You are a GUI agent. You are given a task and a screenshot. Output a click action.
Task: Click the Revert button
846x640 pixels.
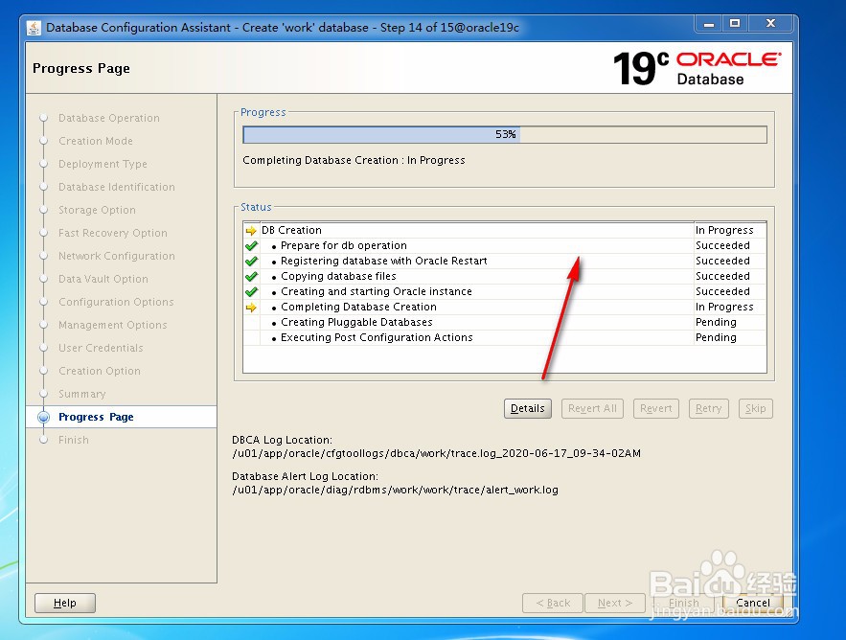[x=656, y=408]
